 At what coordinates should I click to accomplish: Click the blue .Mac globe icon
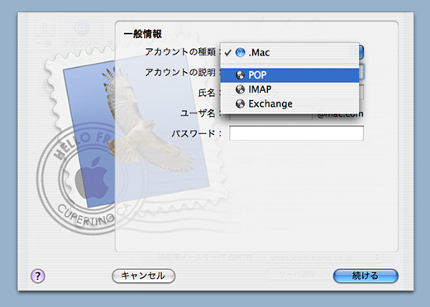pyautogui.click(x=240, y=52)
